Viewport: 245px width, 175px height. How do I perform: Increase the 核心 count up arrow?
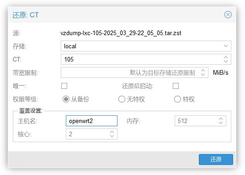[x=112, y=132]
